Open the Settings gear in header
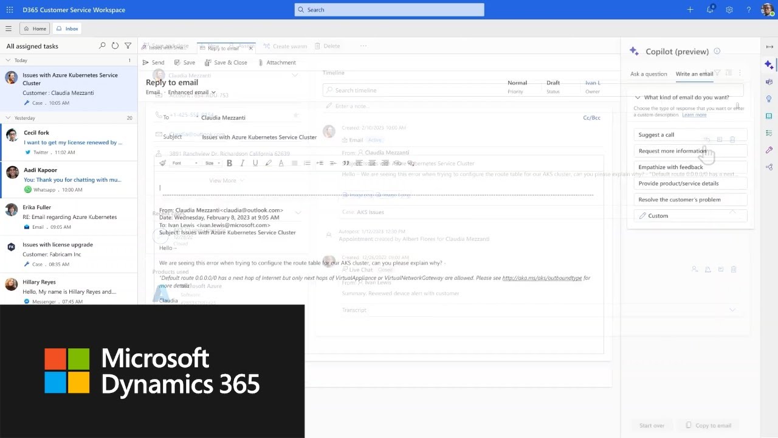 click(729, 10)
